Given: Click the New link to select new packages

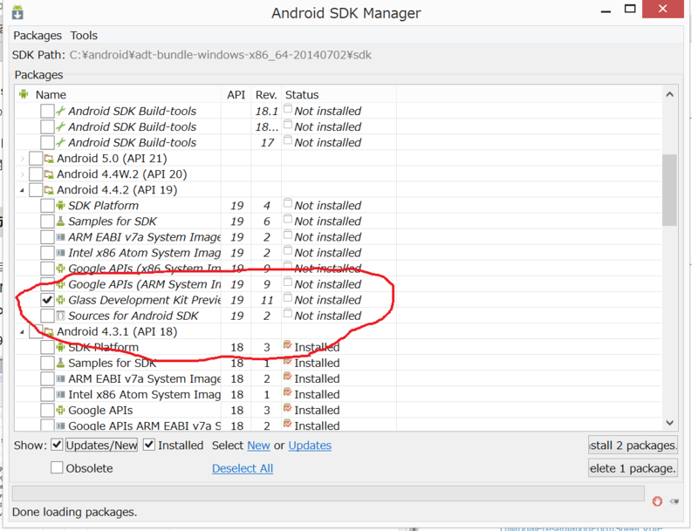Looking at the screenshot, I should pos(258,446).
